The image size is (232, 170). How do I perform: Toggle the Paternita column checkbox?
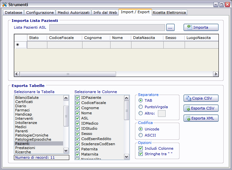click(x=78, y=149)
